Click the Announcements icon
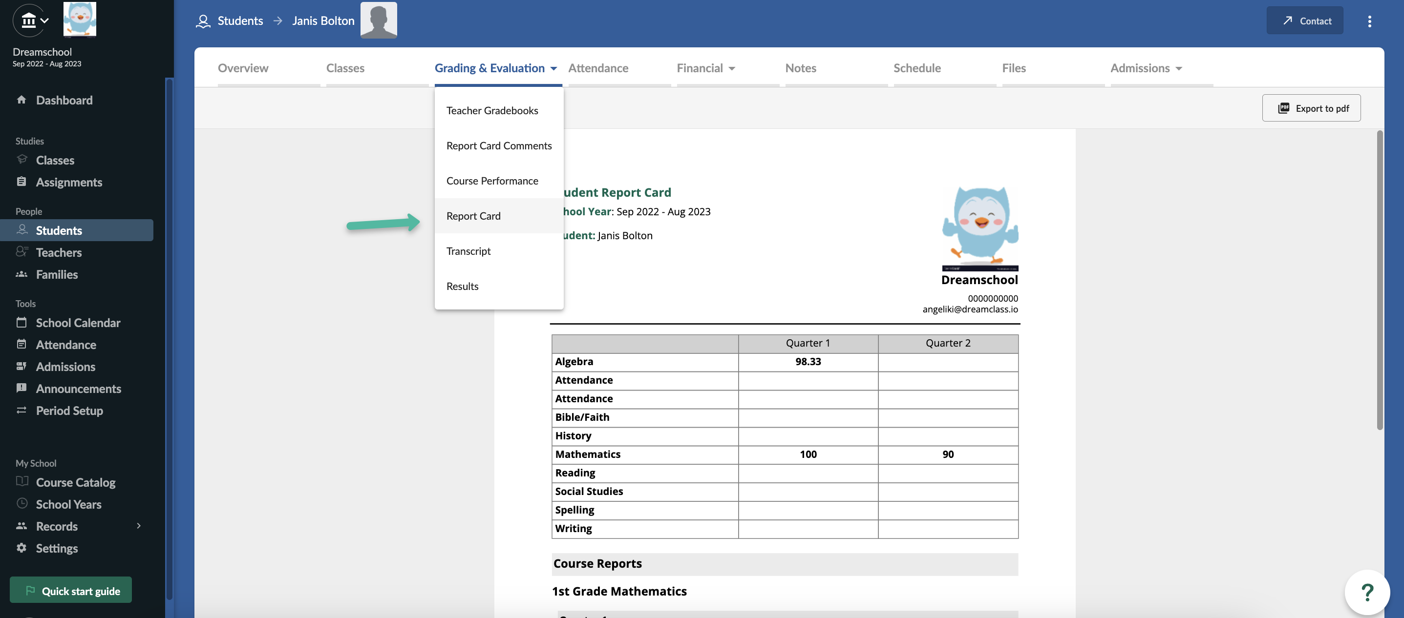Viewport: 1404px width, 618px height. [x=21, y=388]
